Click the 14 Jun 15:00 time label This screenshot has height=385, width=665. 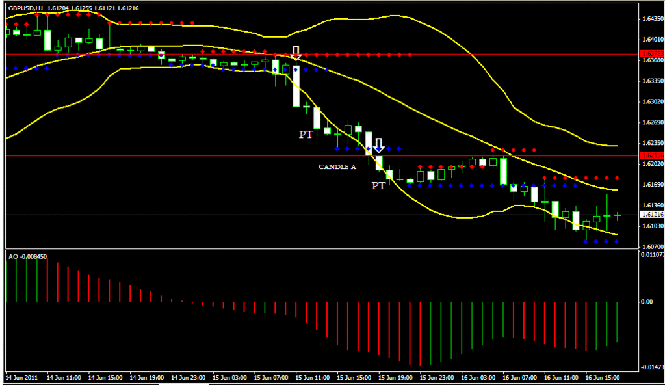(105, 377)
